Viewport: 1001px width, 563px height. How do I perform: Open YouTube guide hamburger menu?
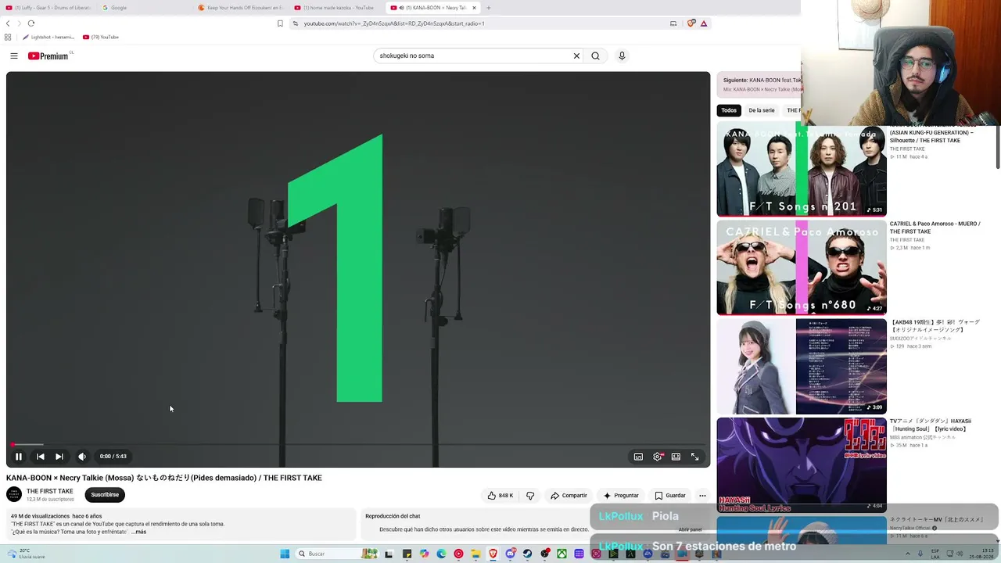(14, 56)
